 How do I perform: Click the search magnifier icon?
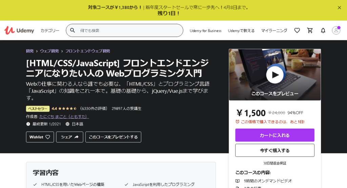tap(73, 30)
